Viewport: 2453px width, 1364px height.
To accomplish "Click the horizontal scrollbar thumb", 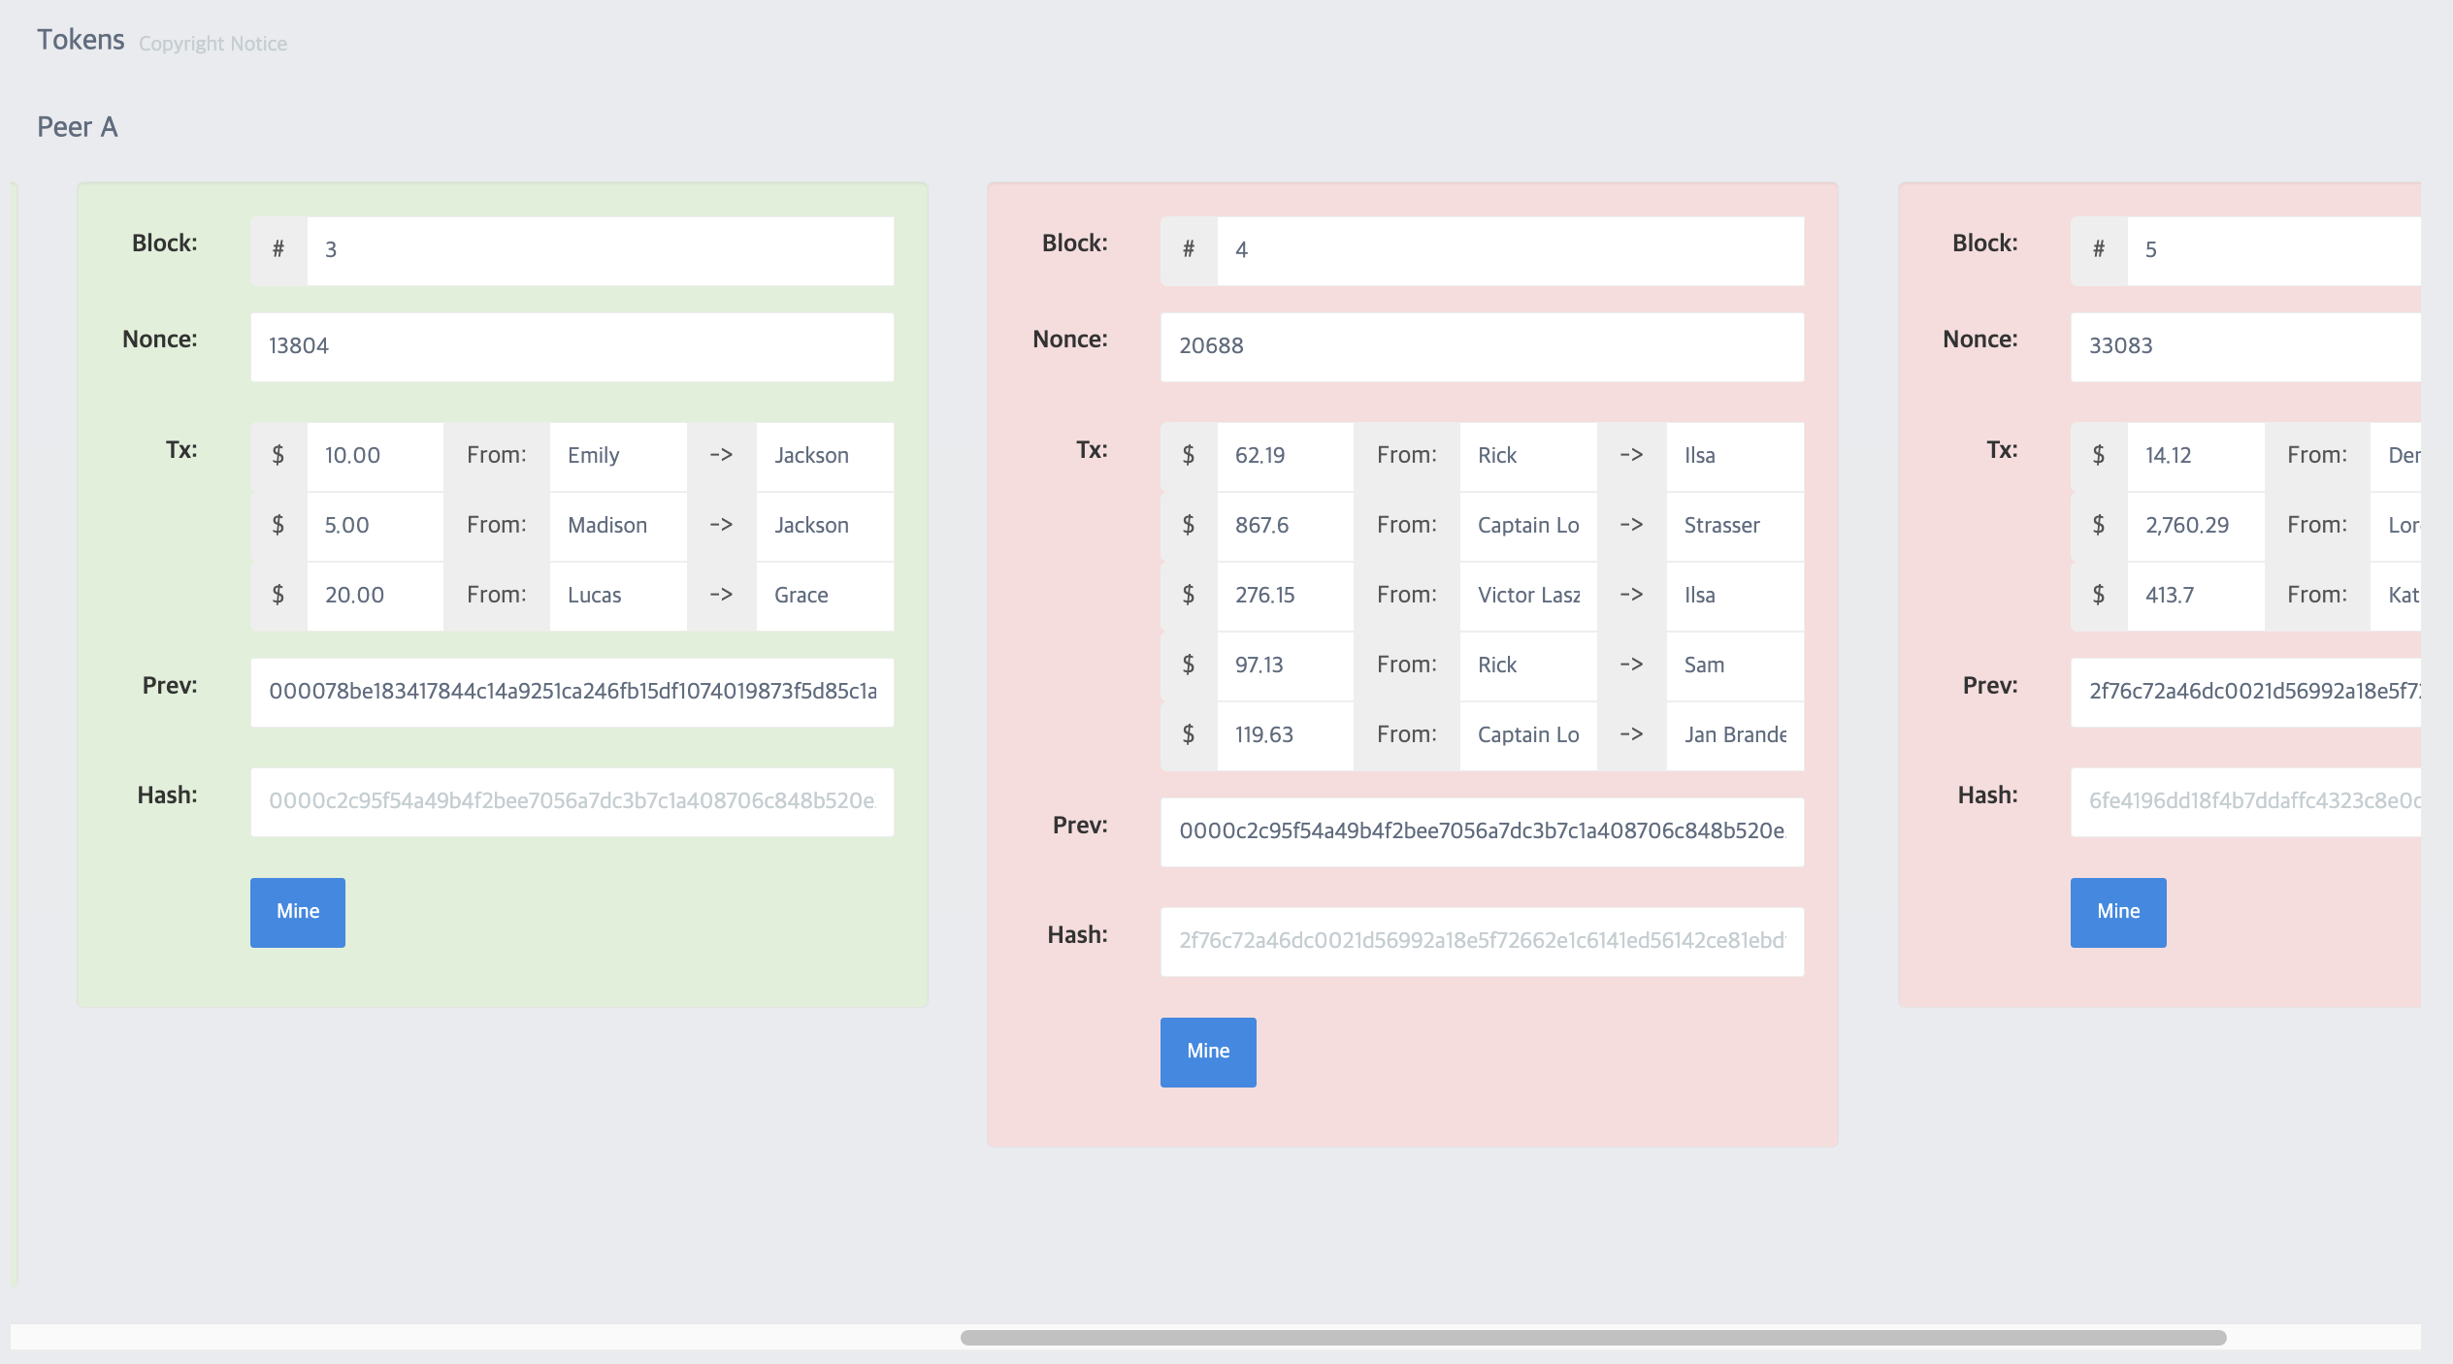I will point(1592,1338).
